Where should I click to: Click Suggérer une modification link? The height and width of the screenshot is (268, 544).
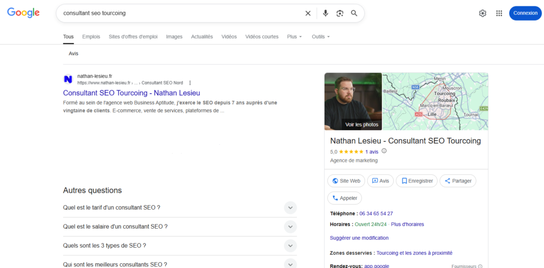click(359, 238)
